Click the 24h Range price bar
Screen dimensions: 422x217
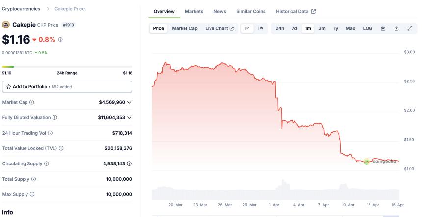point(67,66)
